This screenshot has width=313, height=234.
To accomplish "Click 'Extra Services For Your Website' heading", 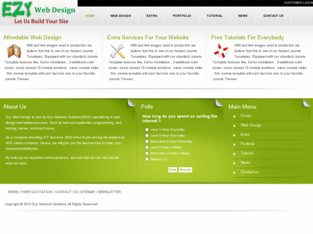I will point(148,37).
